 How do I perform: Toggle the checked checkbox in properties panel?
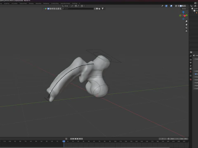coord(196,74)
